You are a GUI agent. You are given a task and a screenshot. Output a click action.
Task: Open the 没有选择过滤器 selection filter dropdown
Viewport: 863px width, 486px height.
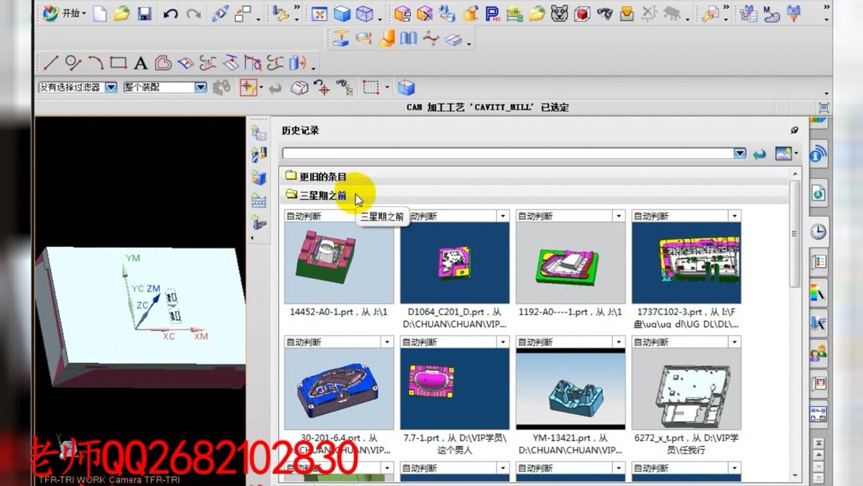coord(111,87)
